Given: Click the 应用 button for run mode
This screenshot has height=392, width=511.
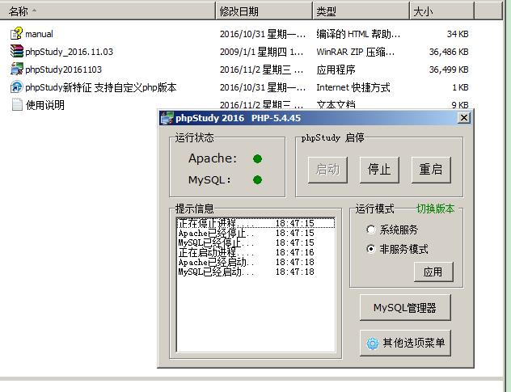Looking at the screenshot, I should point(433,272).
